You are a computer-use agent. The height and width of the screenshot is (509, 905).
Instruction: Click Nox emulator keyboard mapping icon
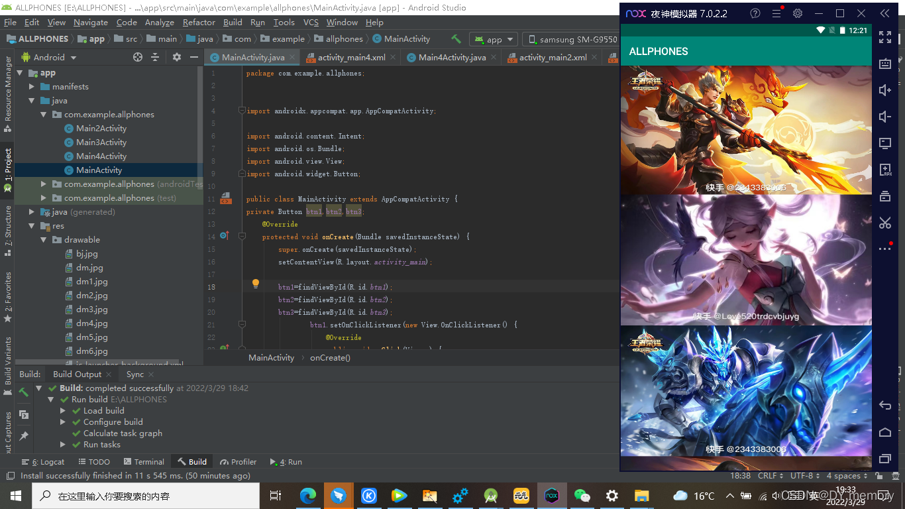884,64
